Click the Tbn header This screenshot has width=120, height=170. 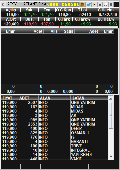click(x=47, y=19)
